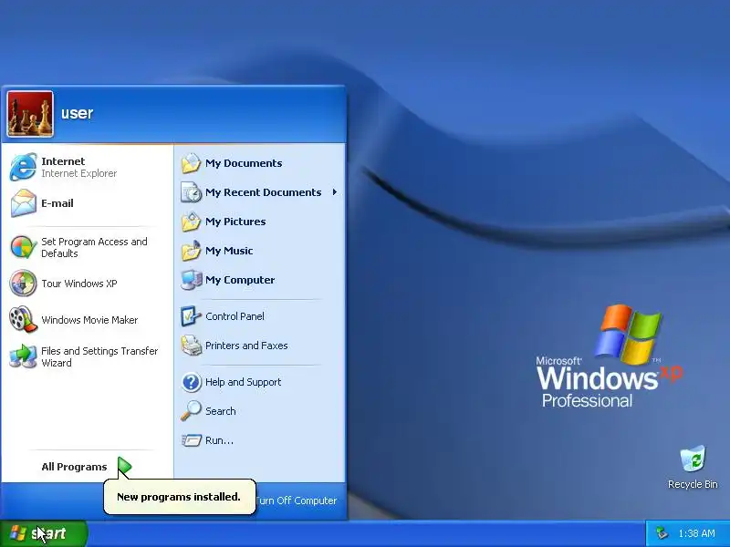The height and width of the screenshot is (547, 730).
Task: Select Help and Support label
Action: click(x=243, y=382)
